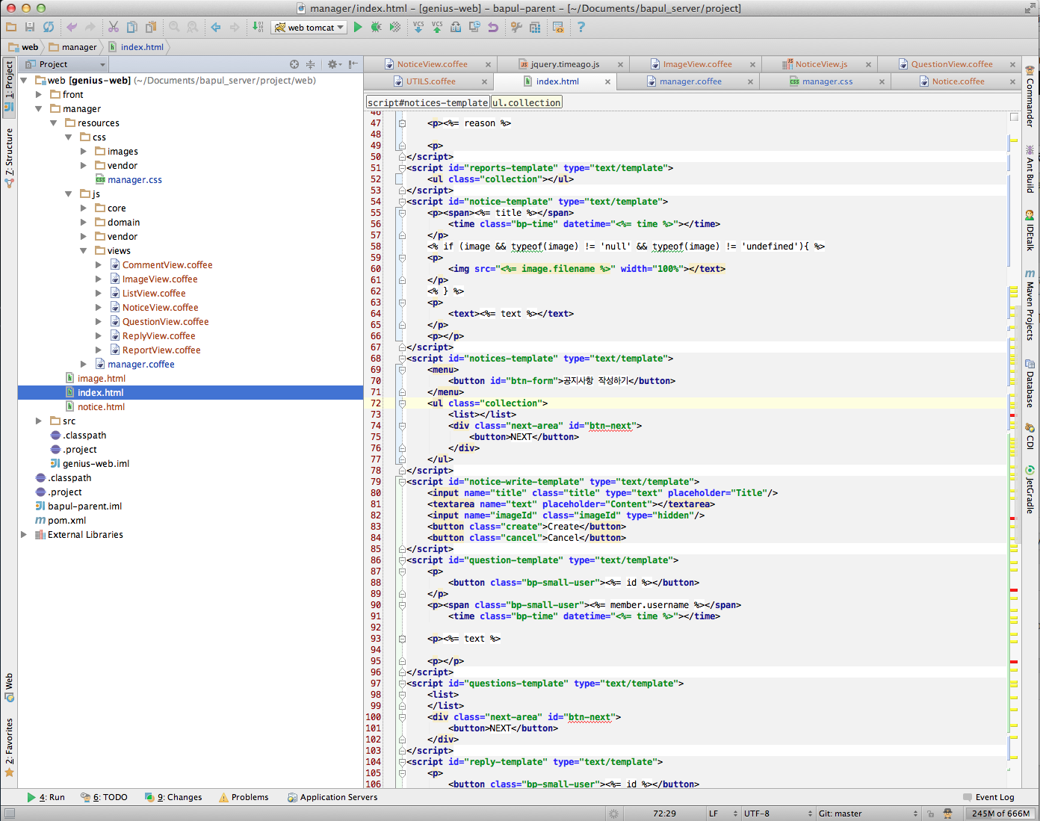Click the Help question mark icon

(x=581, y=27)
